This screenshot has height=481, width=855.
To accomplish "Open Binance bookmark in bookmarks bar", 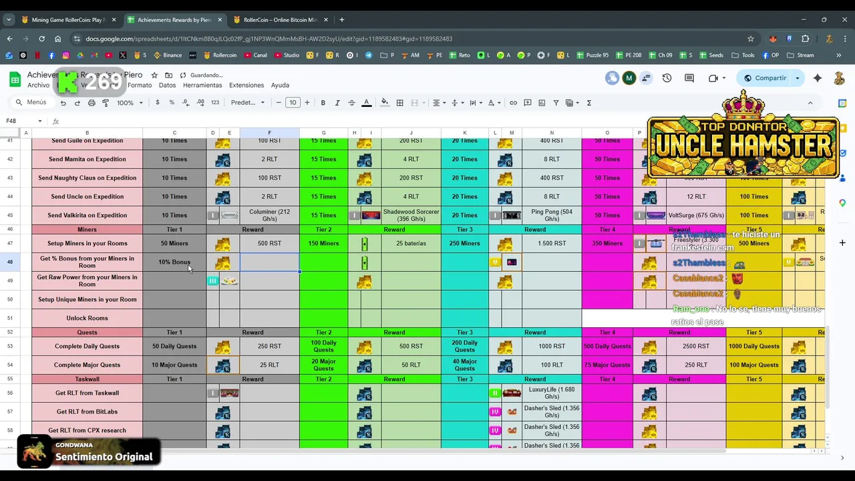I will click(168, 55).
